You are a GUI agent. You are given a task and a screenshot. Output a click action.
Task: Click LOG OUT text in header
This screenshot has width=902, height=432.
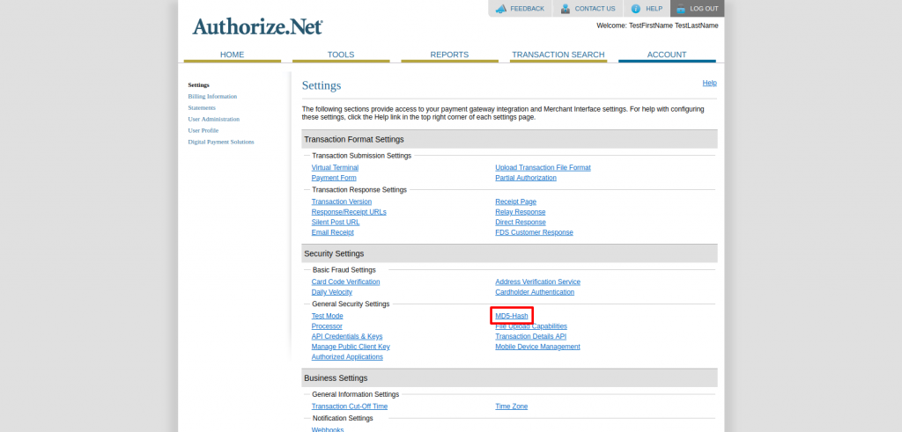pos(704,9)
